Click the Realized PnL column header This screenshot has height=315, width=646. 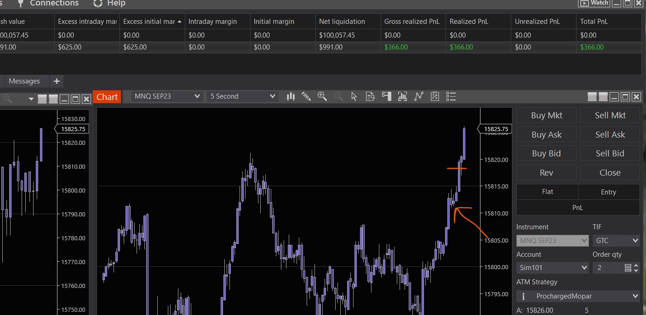(479, 22)
